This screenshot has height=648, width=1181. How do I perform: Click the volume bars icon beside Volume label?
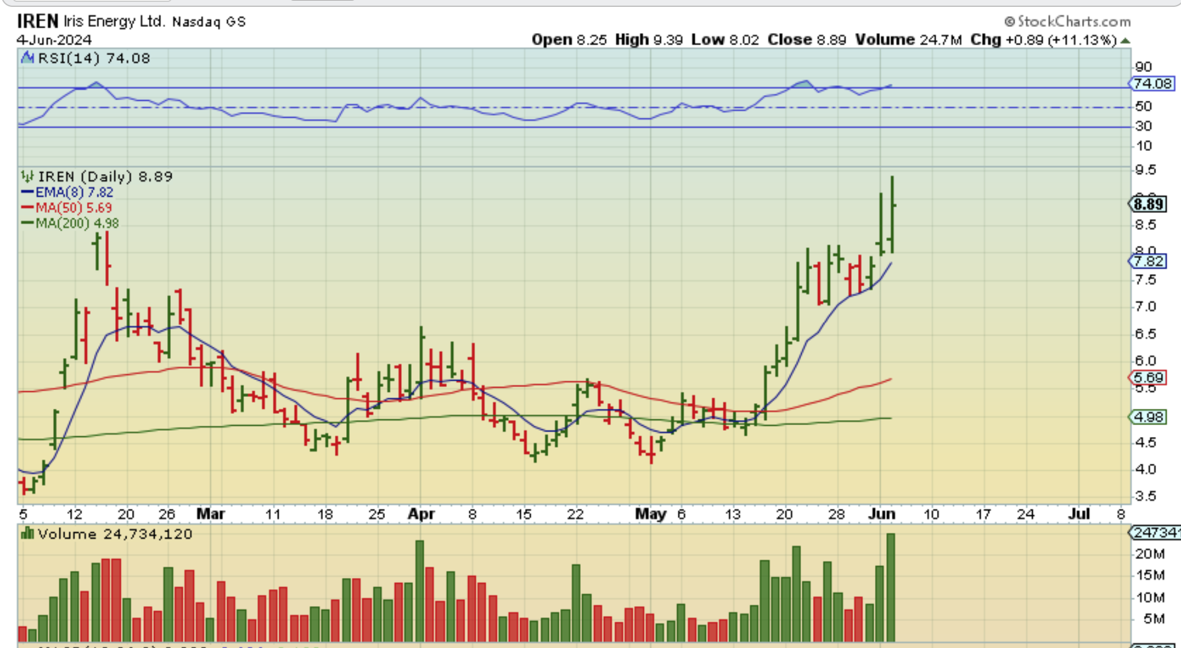pyautogui.click(x=28, y=533)
